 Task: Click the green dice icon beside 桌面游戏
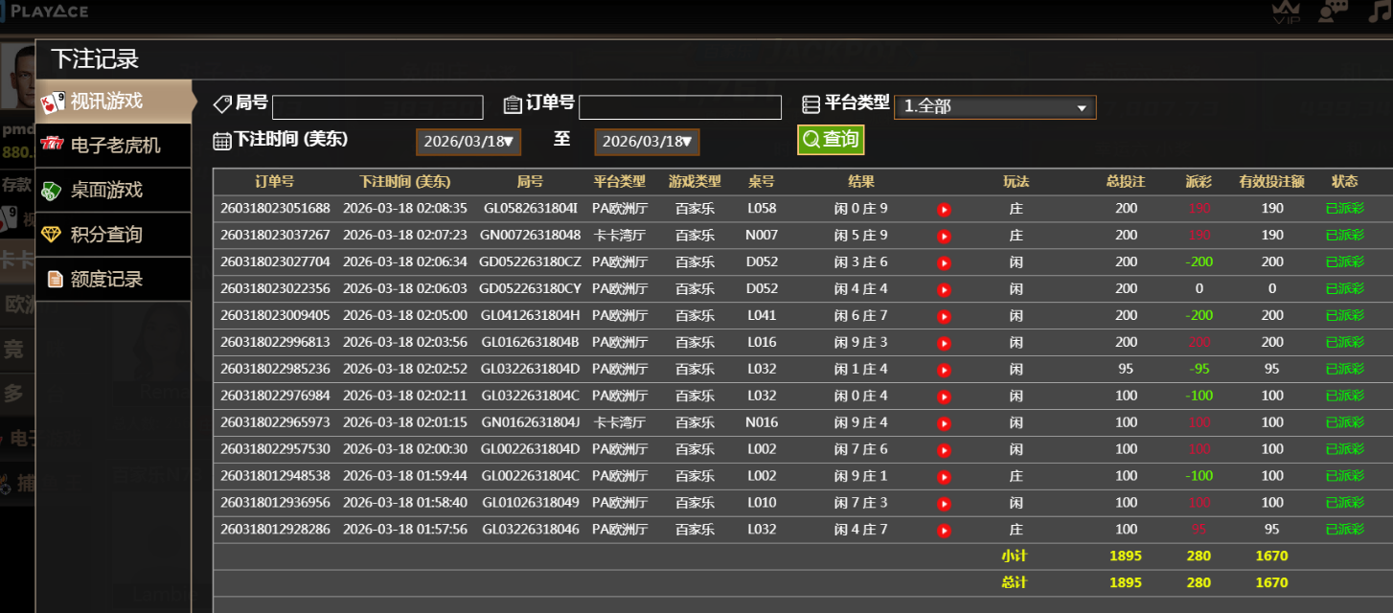(x=51, y=190)
